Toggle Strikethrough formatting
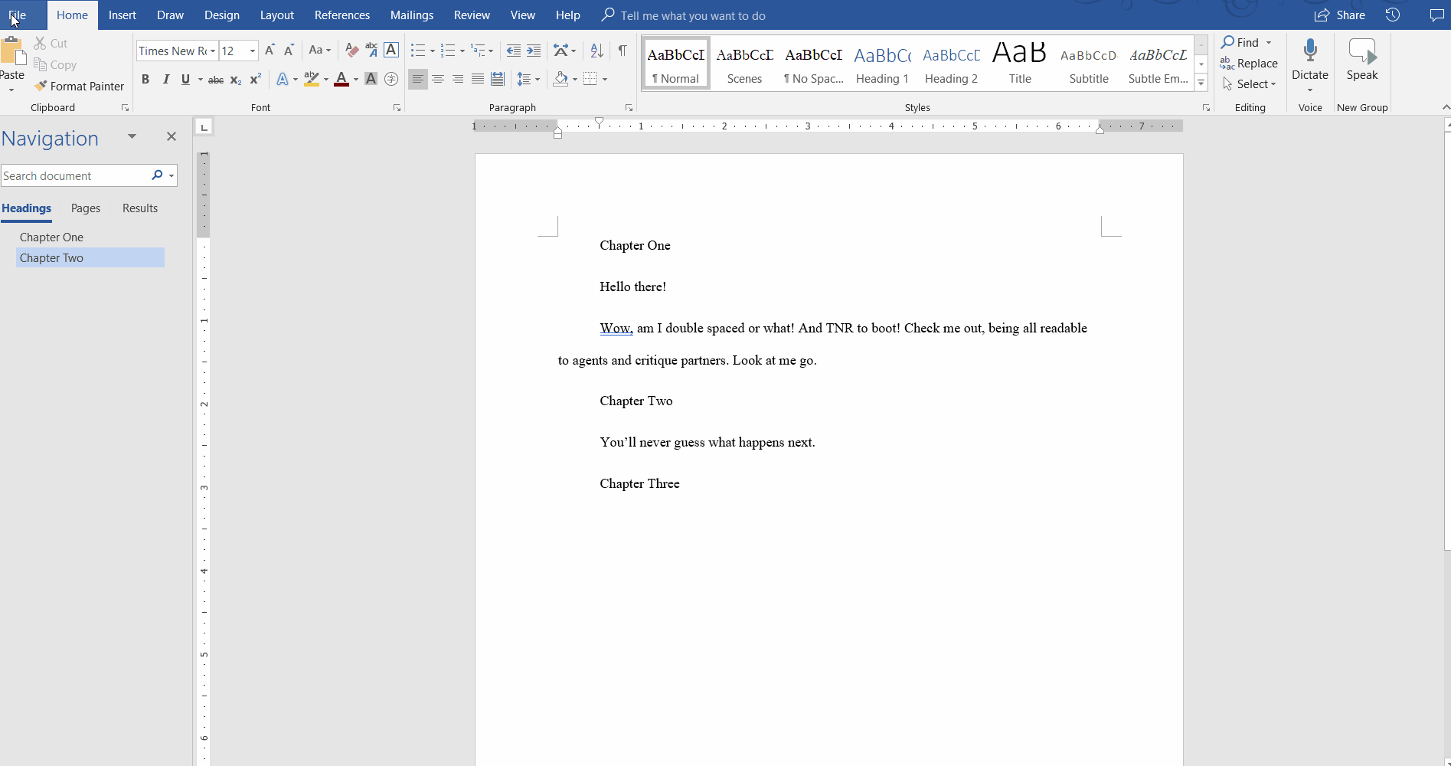This screenshot has width=1451, height=766. tap(216, 79)
